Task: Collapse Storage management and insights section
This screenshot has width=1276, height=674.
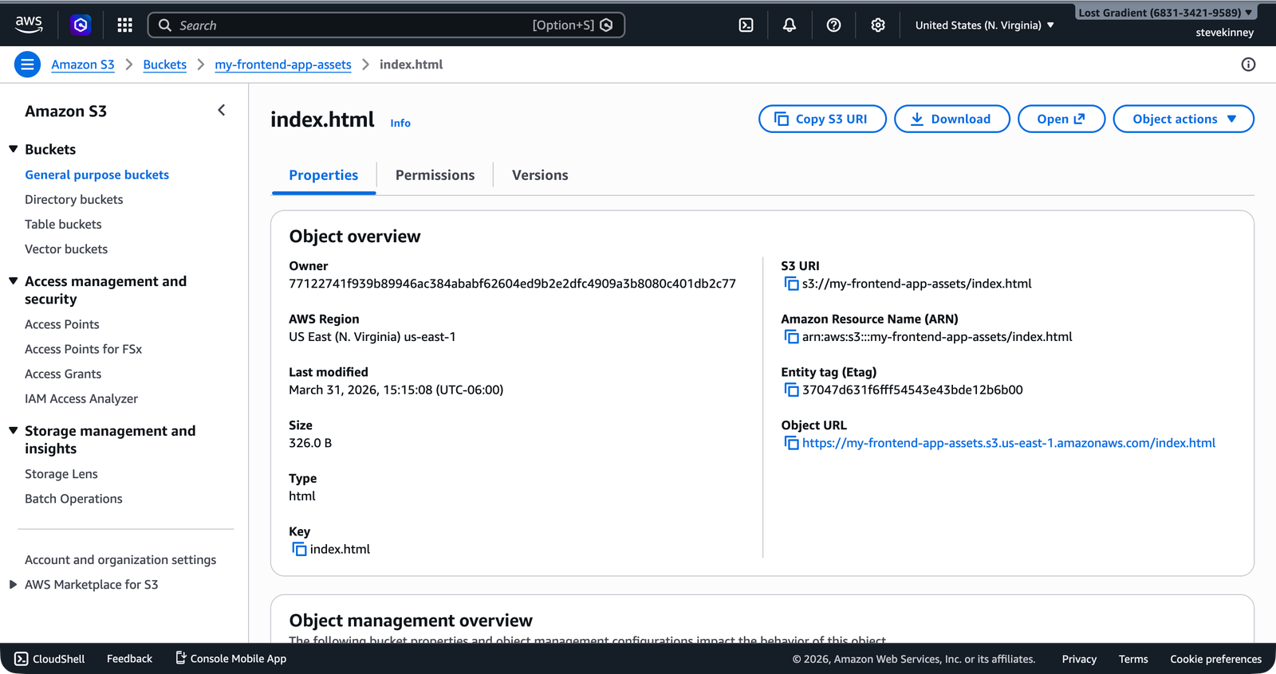Action: (x=13, y=430)
